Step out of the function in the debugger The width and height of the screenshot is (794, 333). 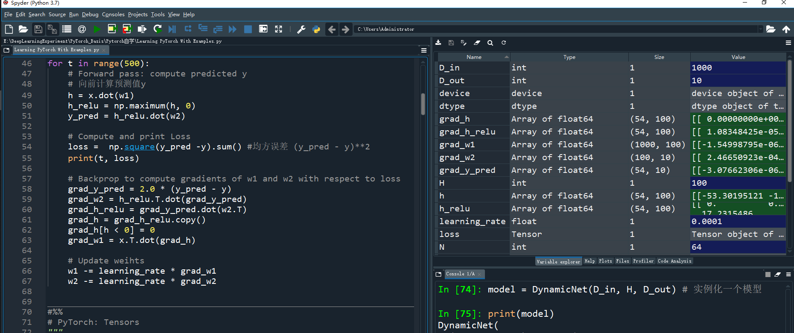click(218, 29)
